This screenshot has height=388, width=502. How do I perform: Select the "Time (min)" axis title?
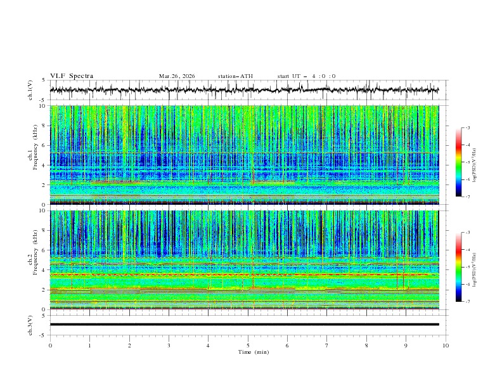(x=254, y=352)
